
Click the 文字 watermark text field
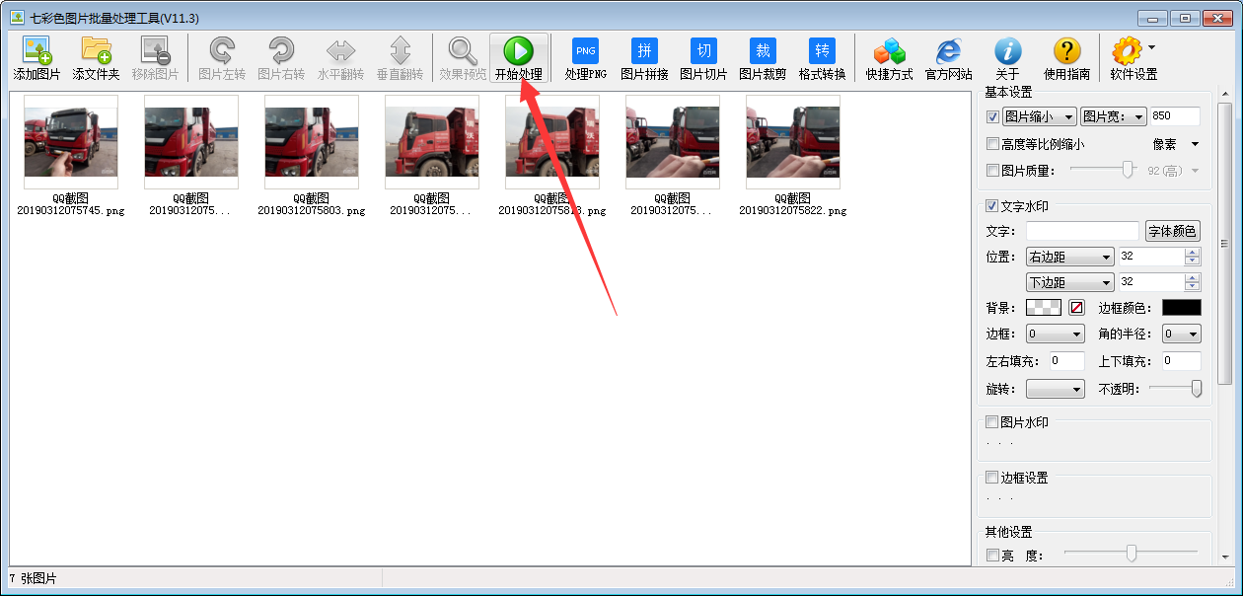point(1082,231)
